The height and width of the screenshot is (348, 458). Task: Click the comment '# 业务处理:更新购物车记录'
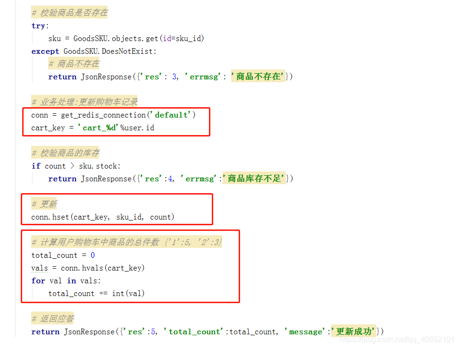coord(84,102)
